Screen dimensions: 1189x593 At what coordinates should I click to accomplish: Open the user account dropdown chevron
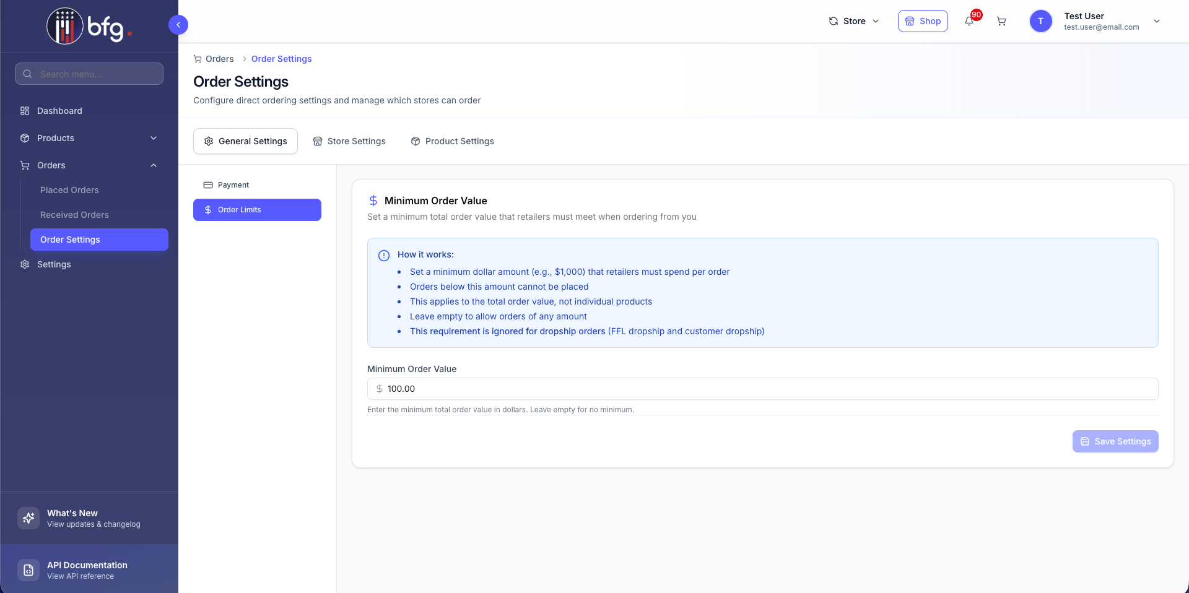pyautogui.click(x=1156, y=21)
